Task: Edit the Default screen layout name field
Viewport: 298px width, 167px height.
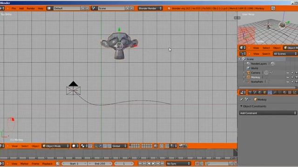Action: 67,8
